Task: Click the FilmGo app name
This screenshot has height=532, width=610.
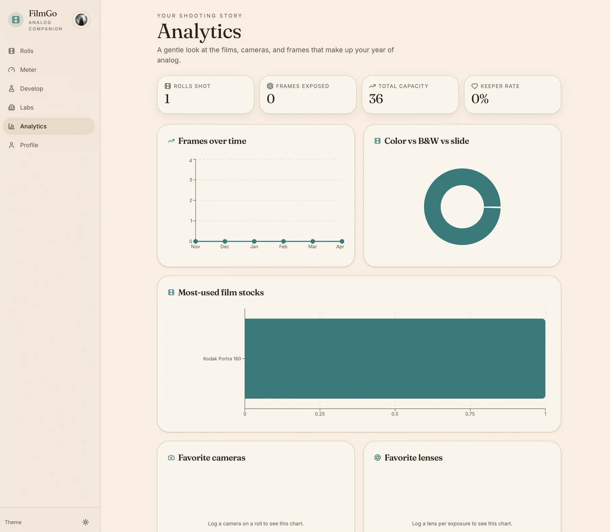Action: 43,14
